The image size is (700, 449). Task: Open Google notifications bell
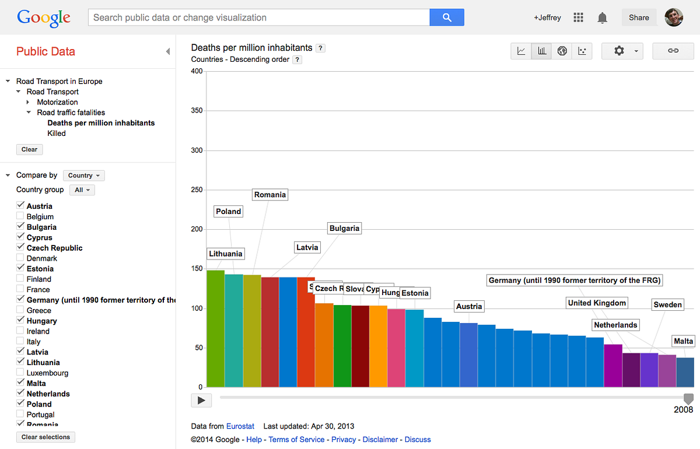click(601, 17)
